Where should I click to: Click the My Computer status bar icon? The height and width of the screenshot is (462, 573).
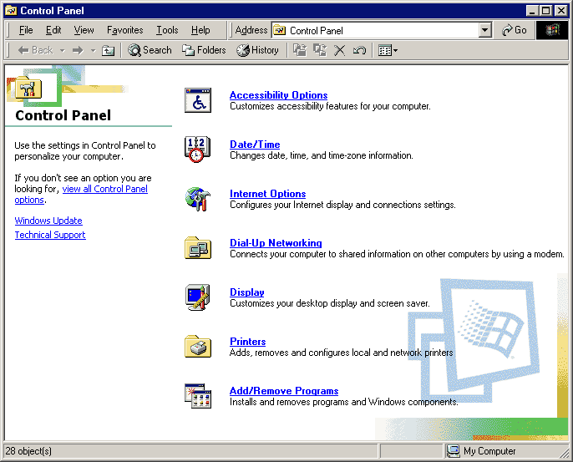click(x=453, y=451)
